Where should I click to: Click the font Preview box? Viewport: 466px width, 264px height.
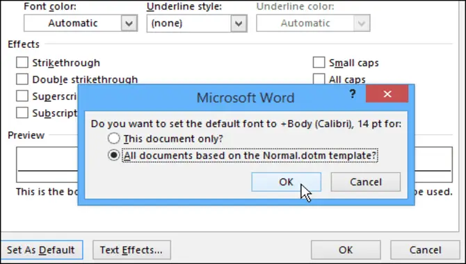tap(234, 165)
